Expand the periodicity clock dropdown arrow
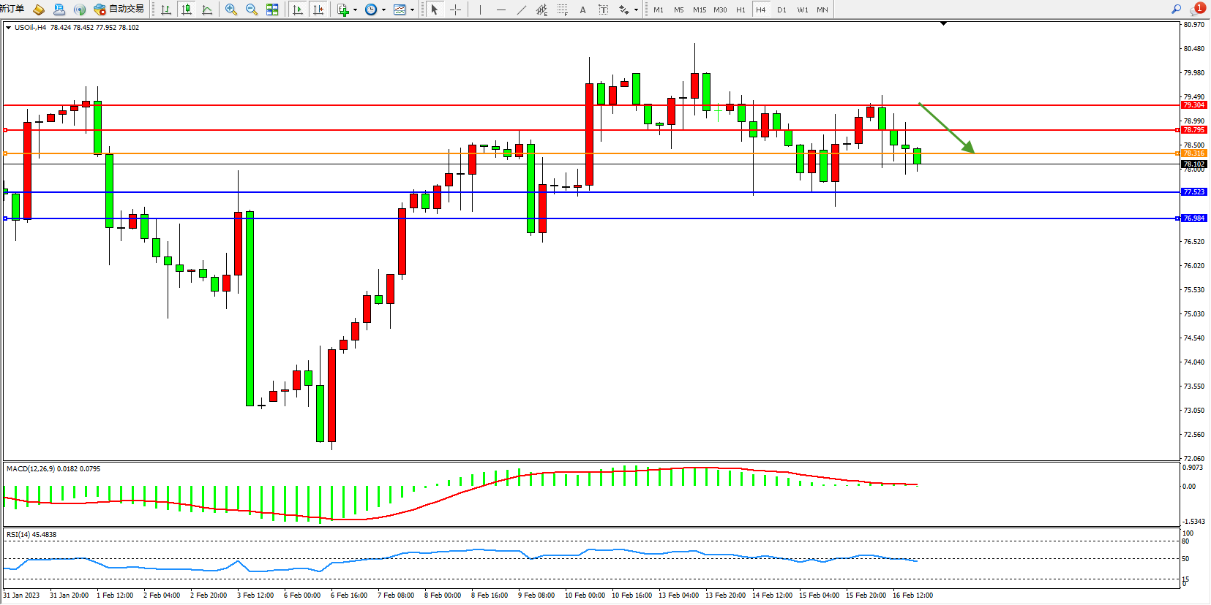1211x605 pixels. (x=383, y=10)
